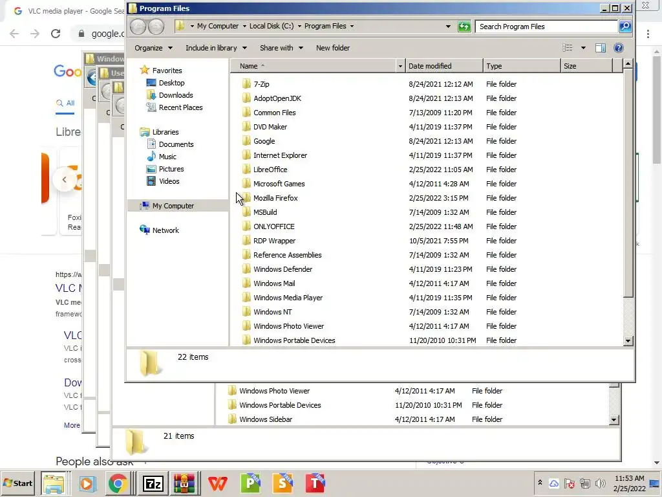Screen dimensions: 662x497
Task: Open Share with dropdown
Action: pyautogui.click(x=282, y=48)
